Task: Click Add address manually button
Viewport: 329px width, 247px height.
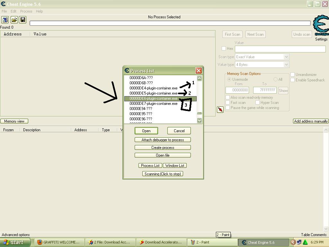Action: (x=311, y=121)
